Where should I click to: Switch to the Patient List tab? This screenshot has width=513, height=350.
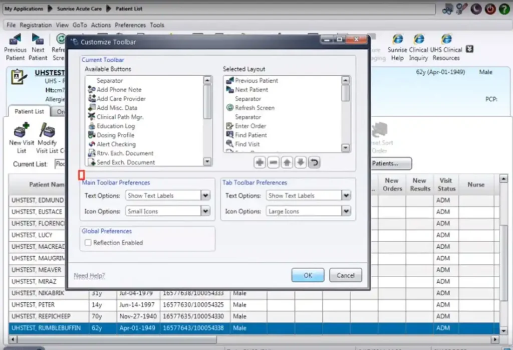pyautogui.click(x=29, y=111)
